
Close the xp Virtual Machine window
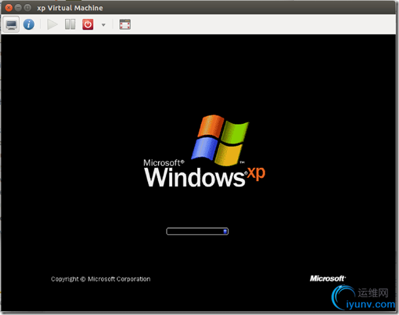pos(9,8)
